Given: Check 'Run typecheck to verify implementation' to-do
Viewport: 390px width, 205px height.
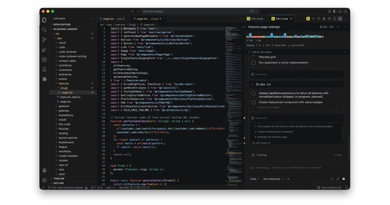Looking at the screenshot, I should (x=253, y=62).
